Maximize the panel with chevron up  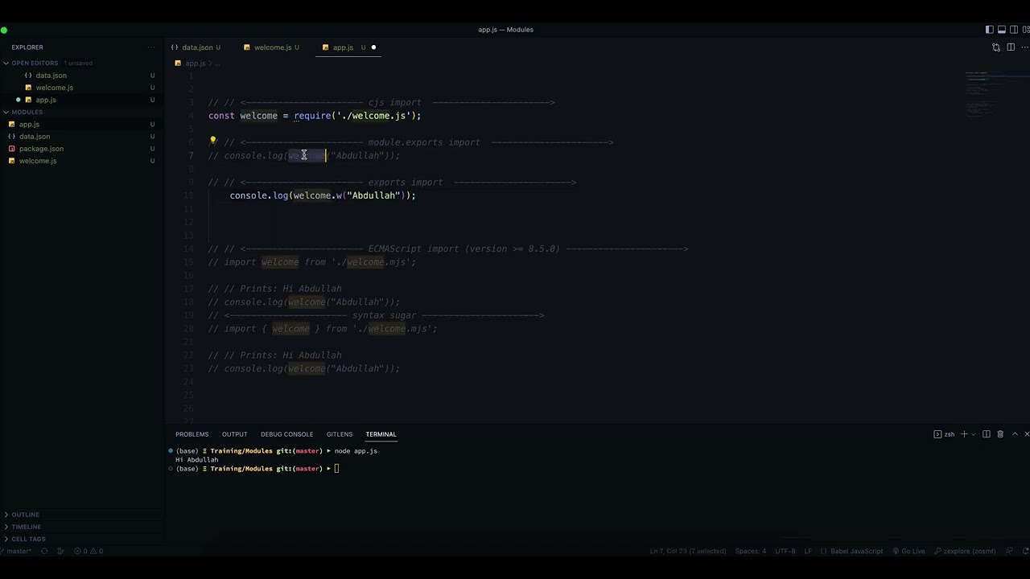click(x=1015, y=434)
